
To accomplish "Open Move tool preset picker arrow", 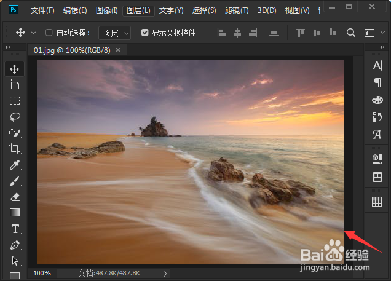I will 33,33.
